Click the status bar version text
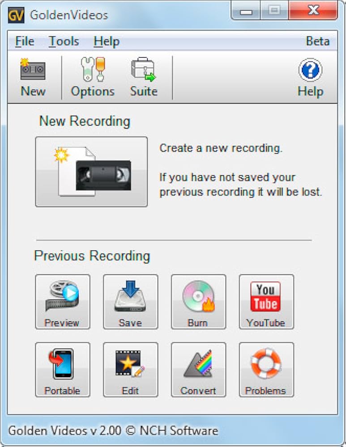This screenshot has height=447, width=346. (x=113, y=430)
